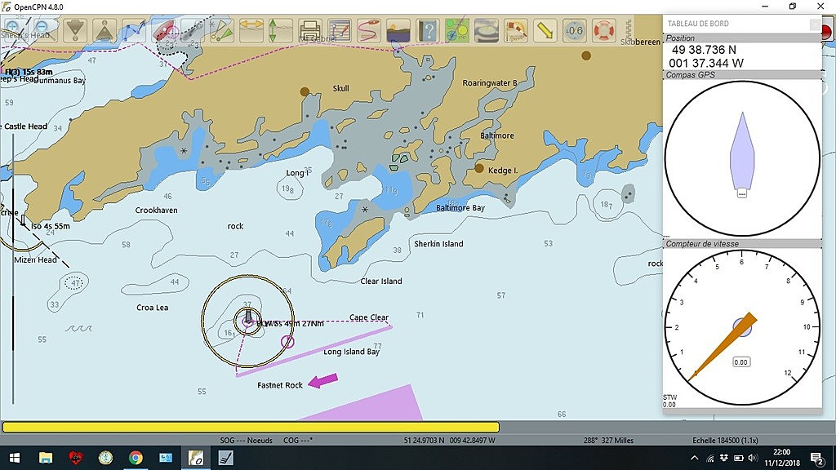Click "288° 327 Milles" in status bar

pos(609,441)
